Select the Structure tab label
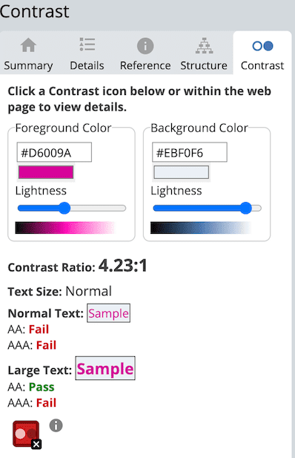 [204, 66]
